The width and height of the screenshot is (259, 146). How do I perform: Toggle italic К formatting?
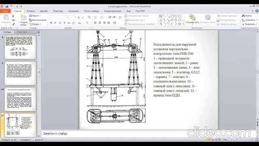pos(55,23)
